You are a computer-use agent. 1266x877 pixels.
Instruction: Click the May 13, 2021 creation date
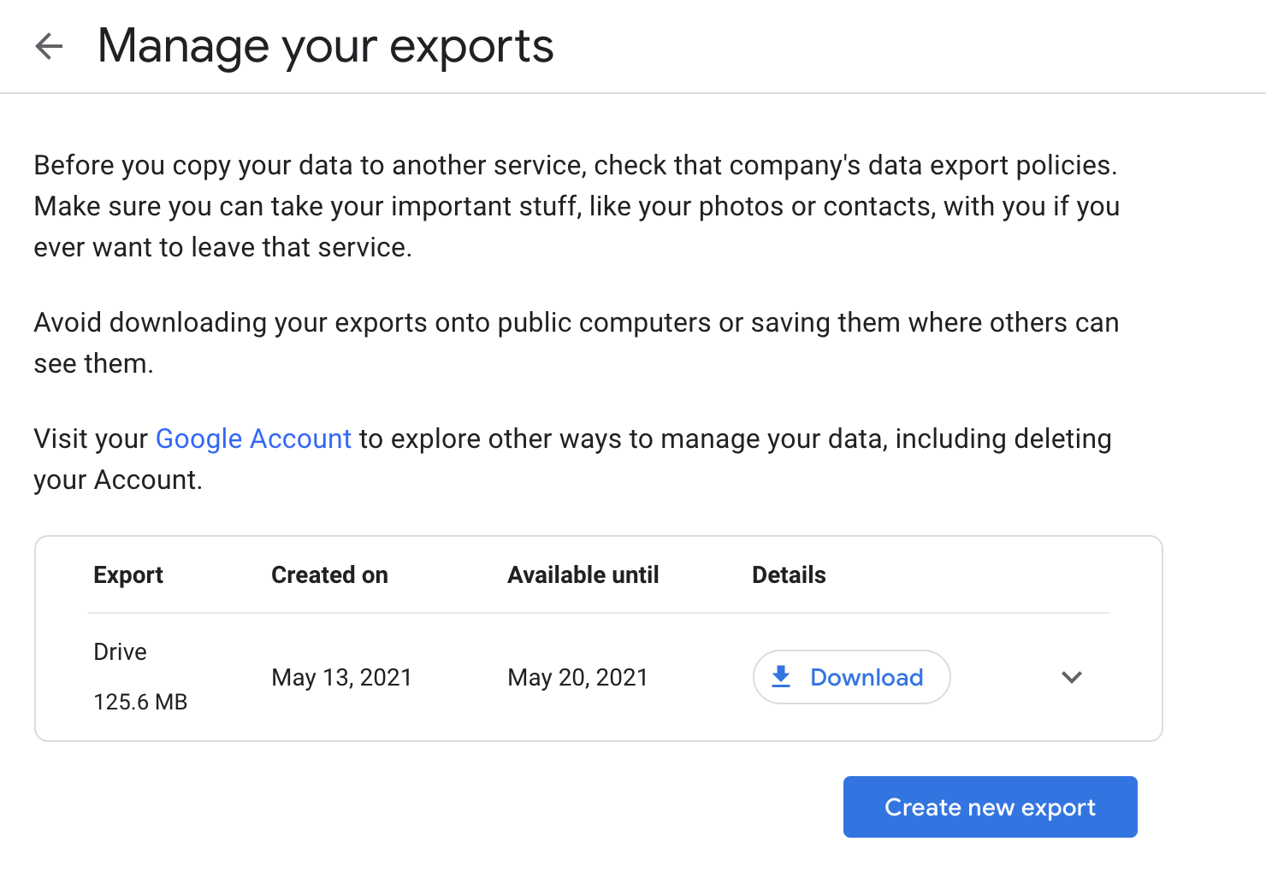click(x=341, y=678)
